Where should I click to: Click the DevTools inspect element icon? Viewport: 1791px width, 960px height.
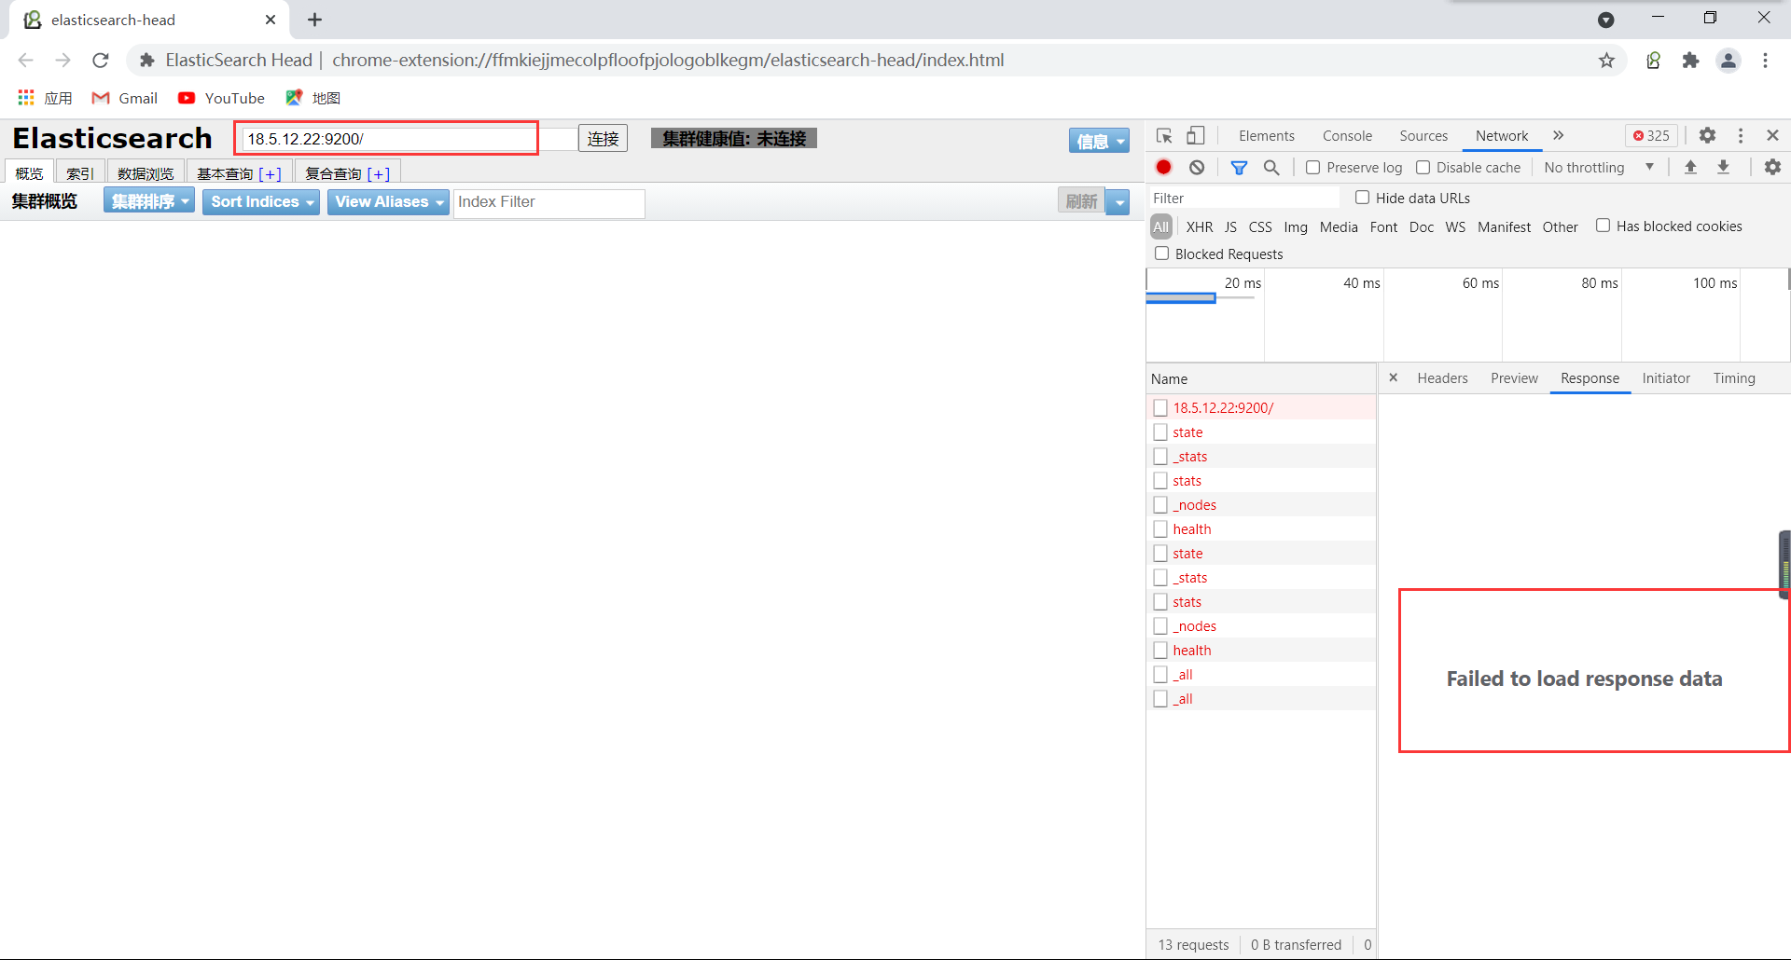point(1164,136)
